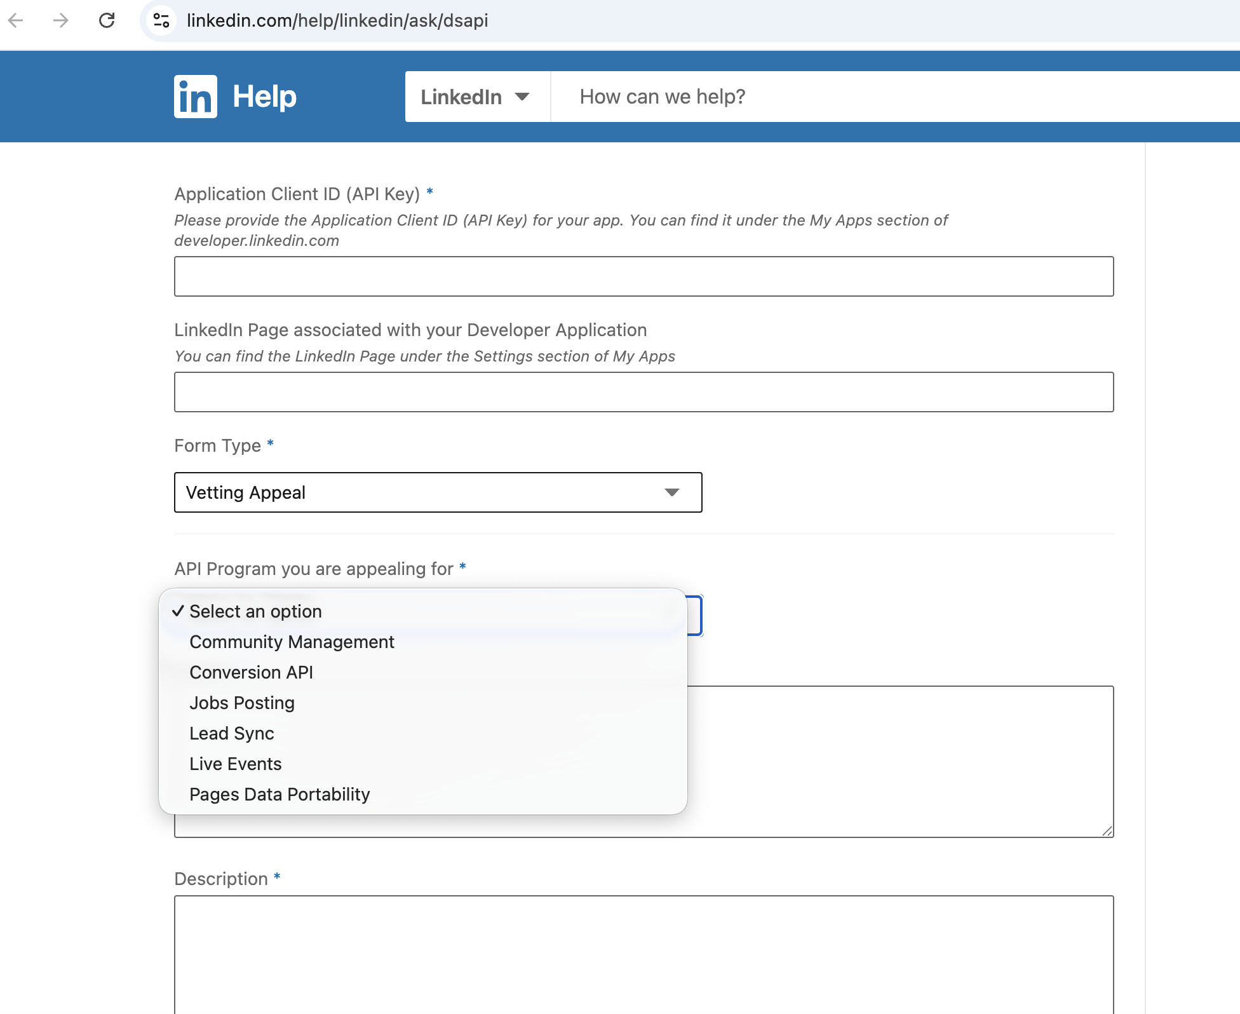Select Community Management option
This screenshot has width=1240, height=1014.
pyautogui.click(x=423, y=642)
